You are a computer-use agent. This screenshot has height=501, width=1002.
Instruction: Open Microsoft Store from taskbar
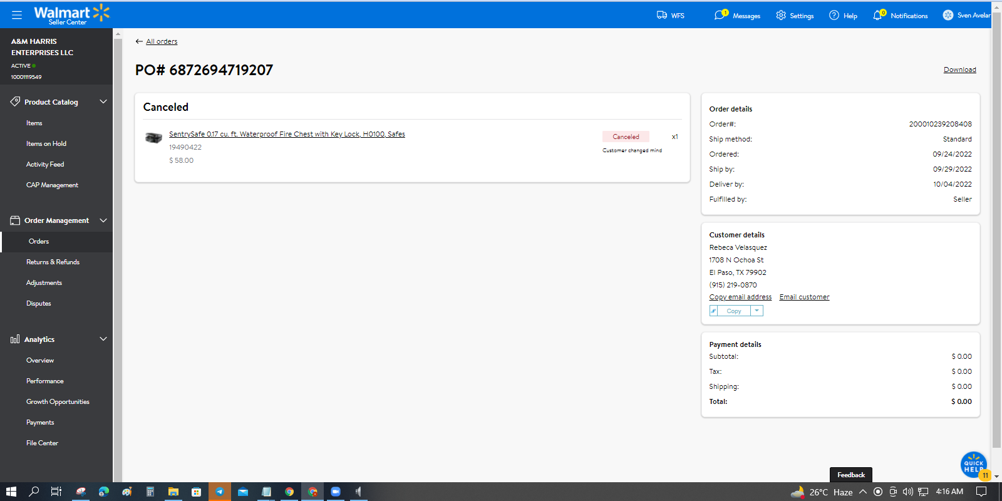197,492
